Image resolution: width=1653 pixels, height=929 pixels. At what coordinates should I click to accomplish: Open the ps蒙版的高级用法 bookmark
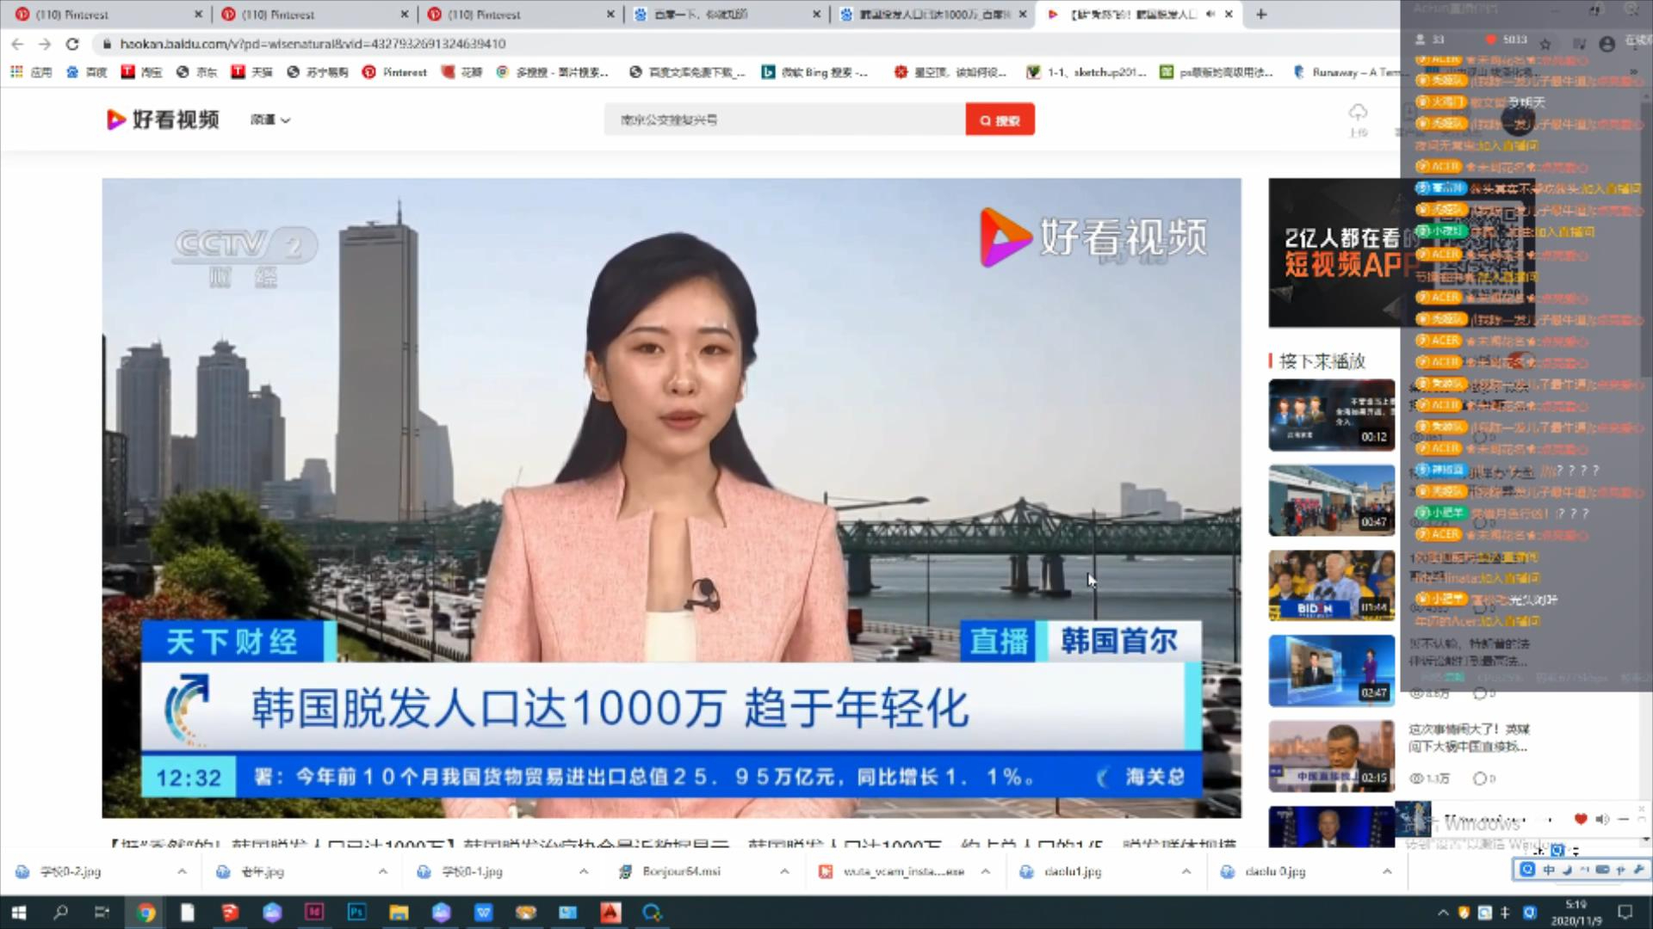tap(1217, 72)
